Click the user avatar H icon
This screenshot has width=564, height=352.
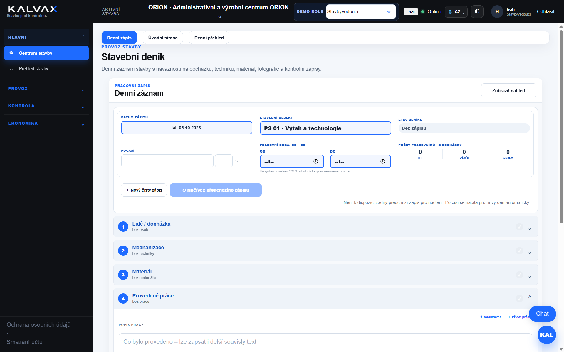click(x=497, y=11)
